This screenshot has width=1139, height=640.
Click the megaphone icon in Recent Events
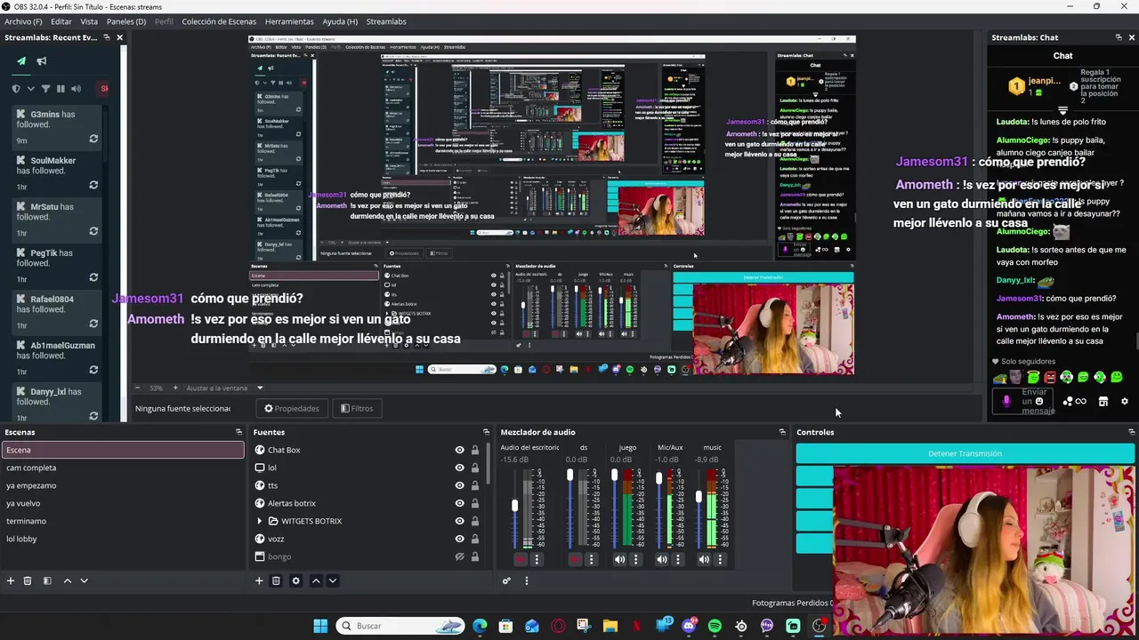(x=42, y=61)
